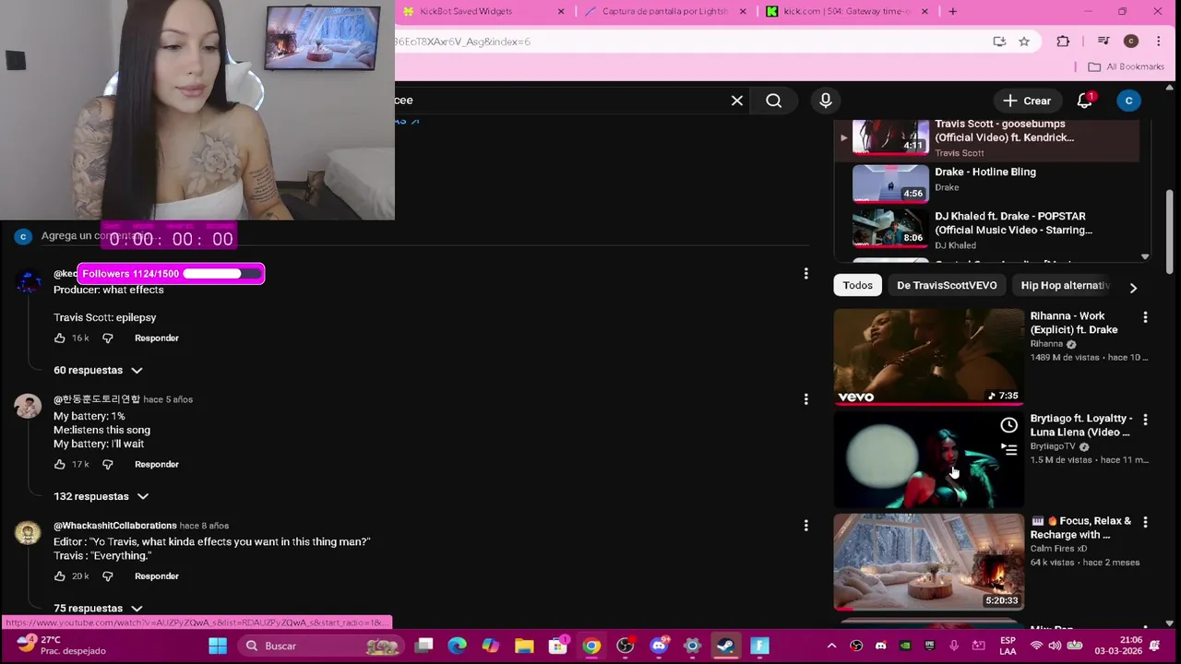Add Brytiago Luna Llena to queue
The image size is (1181, 664).
point(1008,450)
